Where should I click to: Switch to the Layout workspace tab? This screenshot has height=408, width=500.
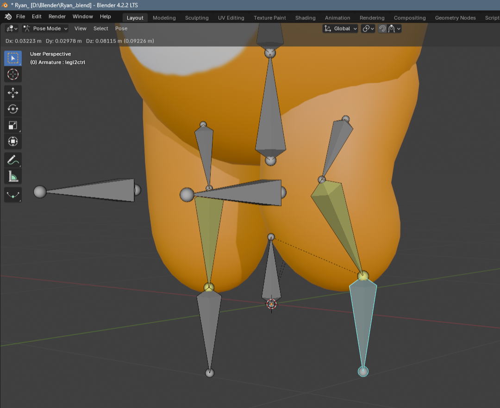[135, 18]
